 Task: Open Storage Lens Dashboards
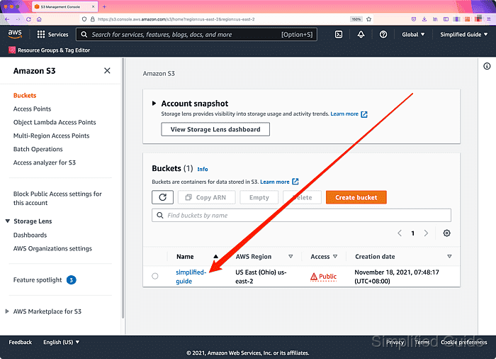[30, 235]
